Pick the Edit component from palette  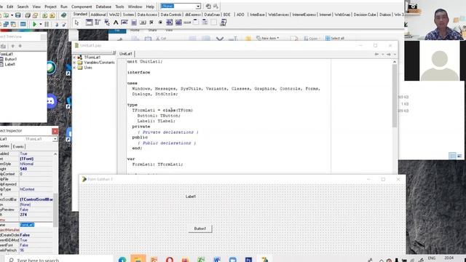(x=125, y=23)
